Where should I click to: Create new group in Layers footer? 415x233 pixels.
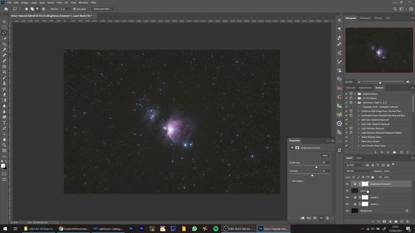click(396, 221)
